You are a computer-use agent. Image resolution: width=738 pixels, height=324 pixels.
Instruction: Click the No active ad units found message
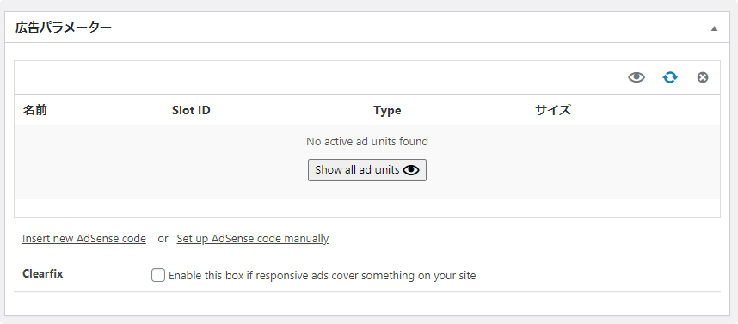tap(367, 141)
